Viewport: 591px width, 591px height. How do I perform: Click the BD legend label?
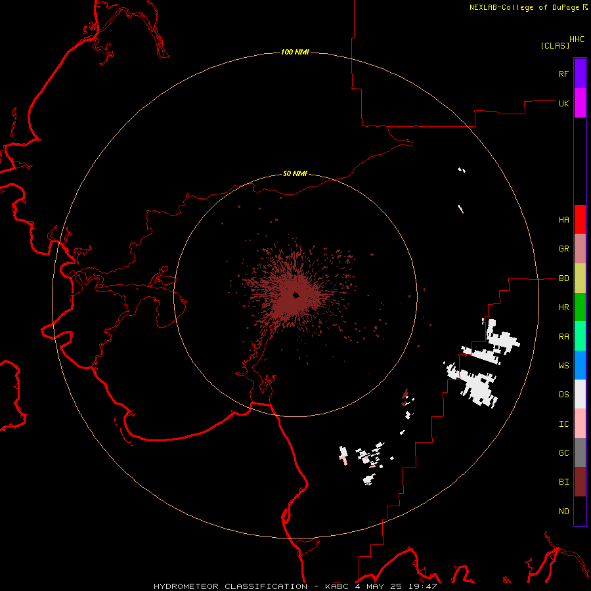coord(563,278)
